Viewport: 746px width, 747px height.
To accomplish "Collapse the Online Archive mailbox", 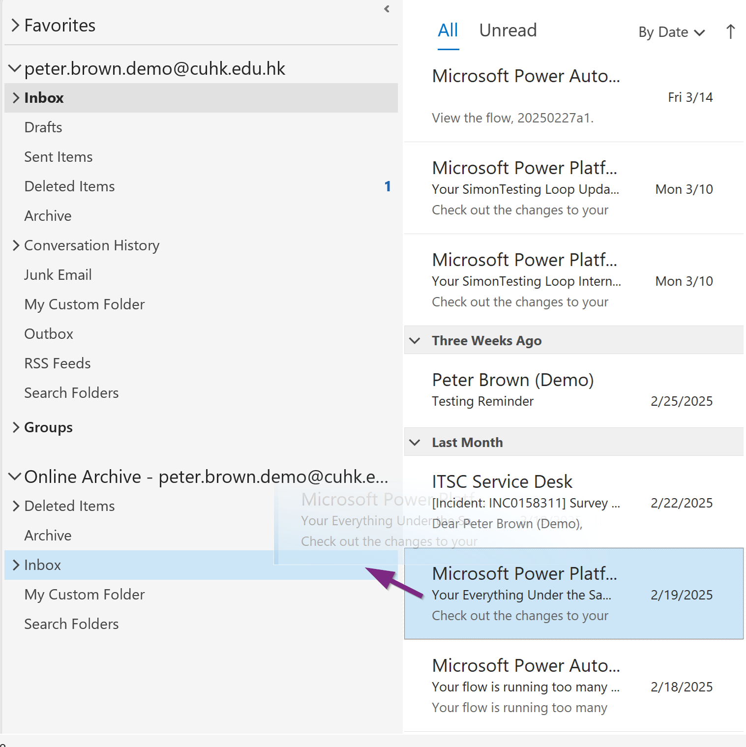I will pos(15,477).
